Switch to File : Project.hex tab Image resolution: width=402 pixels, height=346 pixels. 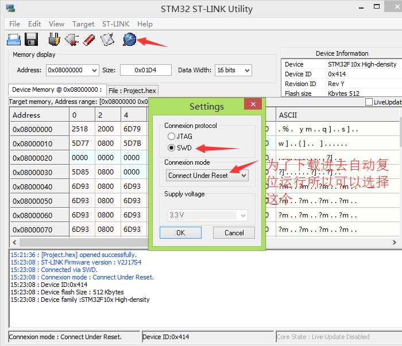132,91
